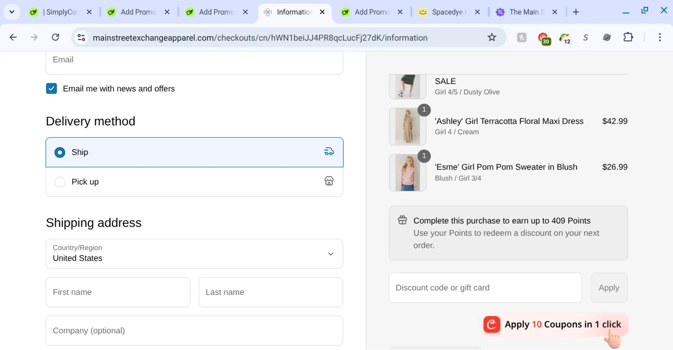Click Apply 10 Coupons in 1 click
The width and height of the screenshot is (673, 350).
click(x=555, y=324)
